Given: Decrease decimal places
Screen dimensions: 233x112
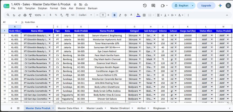Looking at the screenshot, I should 61,15.
